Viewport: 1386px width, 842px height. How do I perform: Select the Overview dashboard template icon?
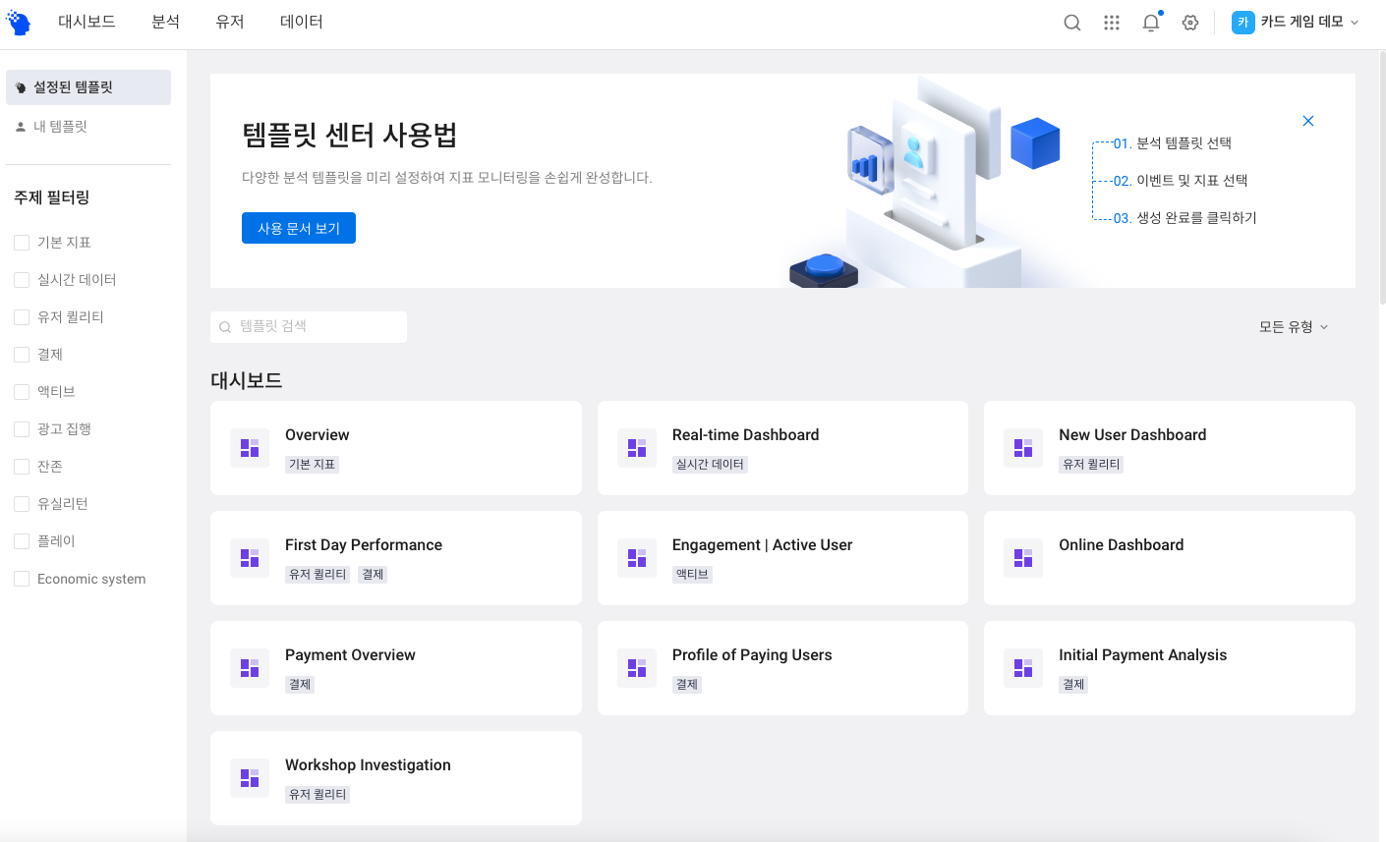pyautogui.click(x=249, y=447)
